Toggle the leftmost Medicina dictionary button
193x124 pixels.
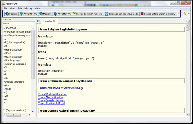[12, 14]
